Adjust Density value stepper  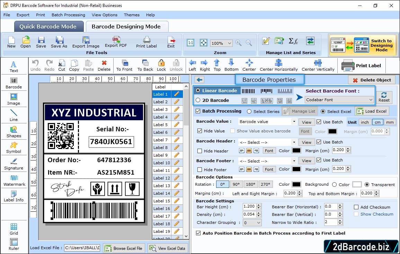(259, 214)
